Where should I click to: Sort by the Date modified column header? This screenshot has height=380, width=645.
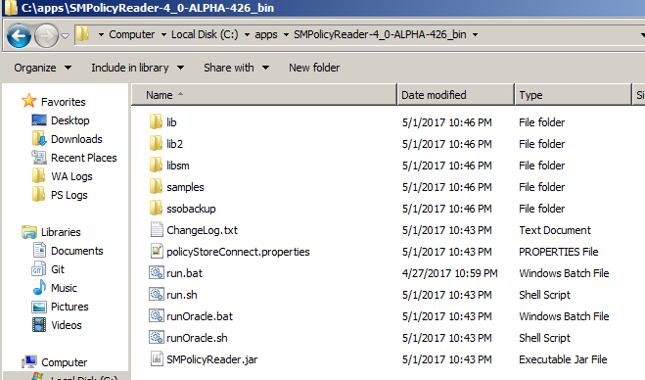456,95
